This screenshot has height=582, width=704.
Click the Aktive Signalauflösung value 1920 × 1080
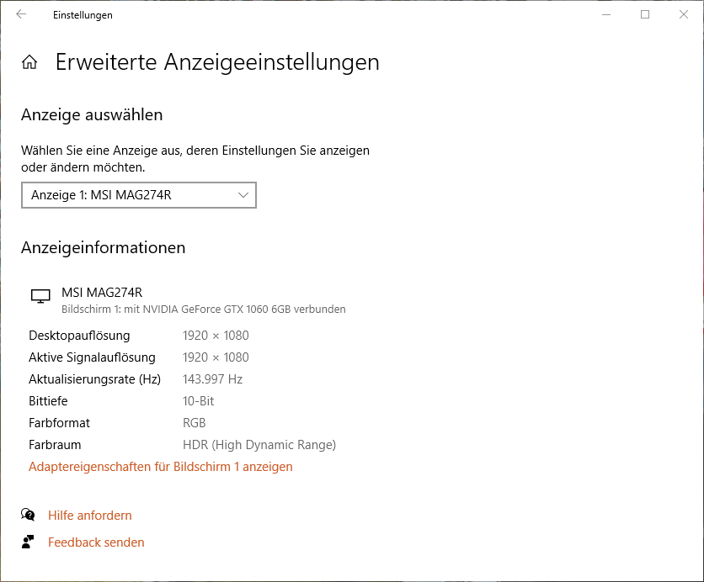tap(216, 357)
